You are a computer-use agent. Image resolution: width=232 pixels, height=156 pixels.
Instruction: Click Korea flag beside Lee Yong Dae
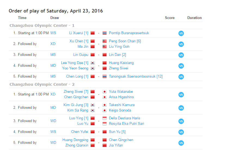point(93,63)
